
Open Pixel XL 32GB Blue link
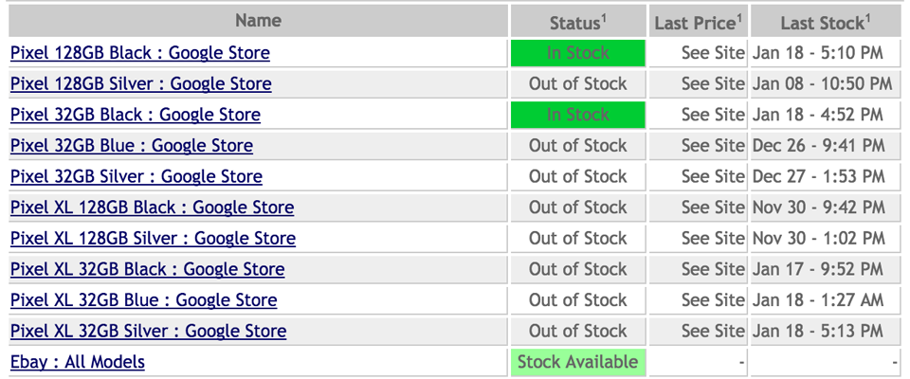pos(144,300)
